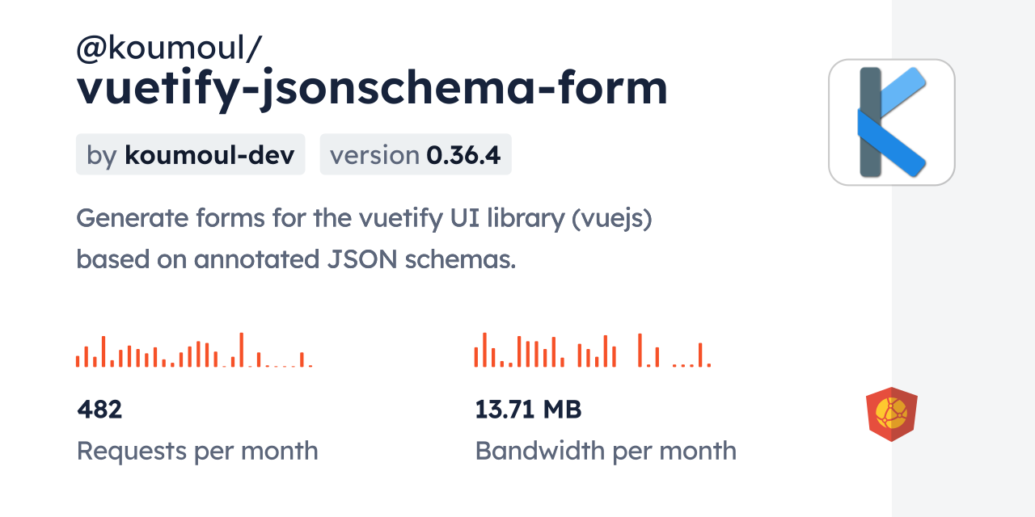
Task: Open the vuetify-jsonschema-form package title
Action: [372, 89]
